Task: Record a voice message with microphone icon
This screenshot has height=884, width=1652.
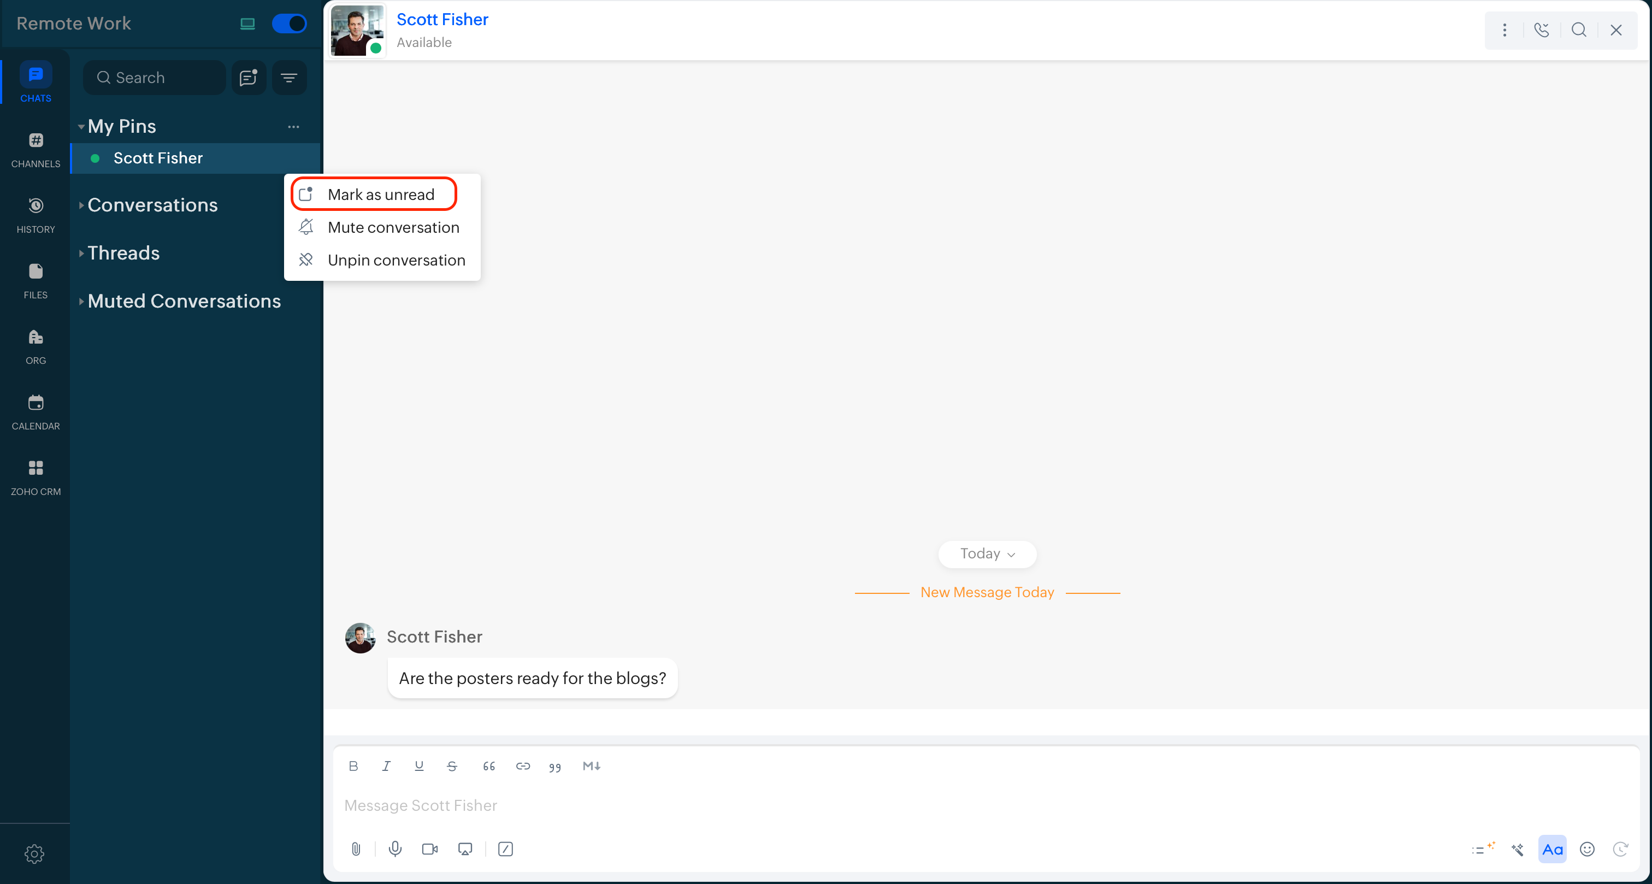Action: point(395,850)
